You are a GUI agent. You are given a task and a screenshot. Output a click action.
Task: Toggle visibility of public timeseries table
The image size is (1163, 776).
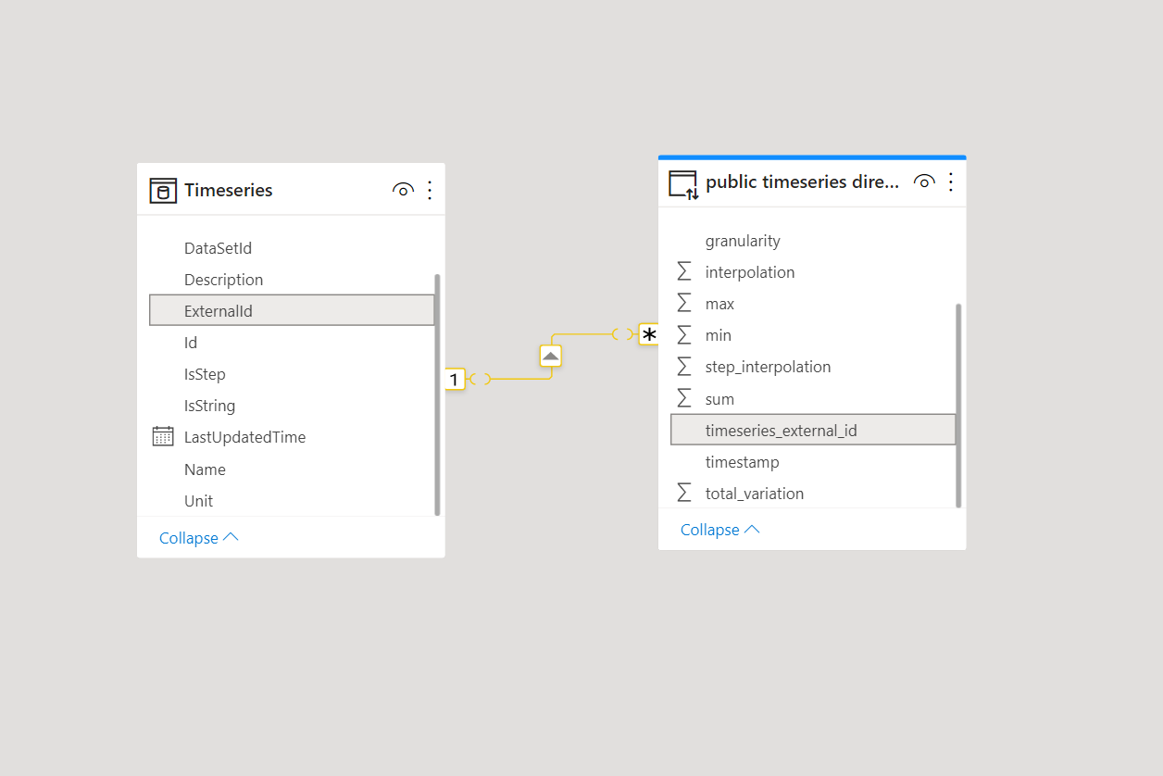pyautogui.click(x=923, y=182)
